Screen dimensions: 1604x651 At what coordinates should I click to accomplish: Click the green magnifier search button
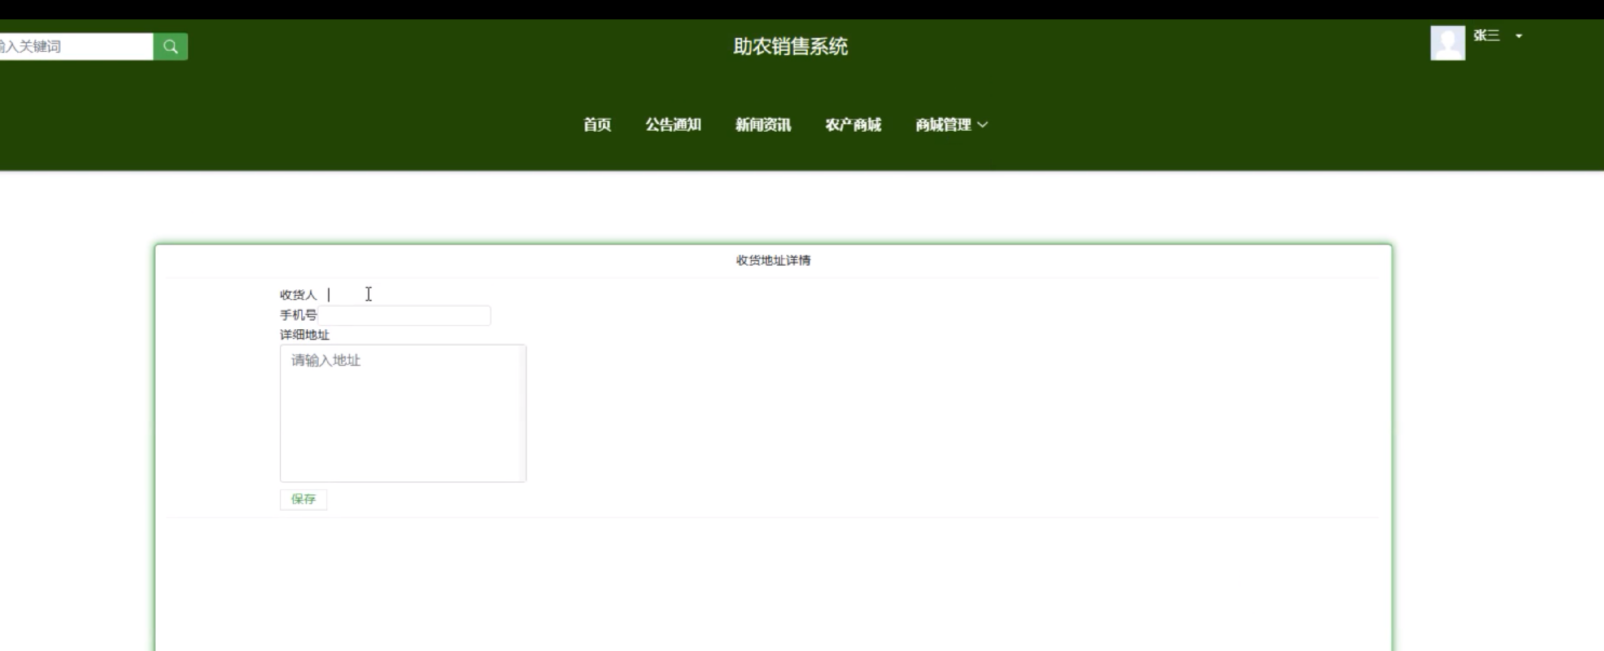(171, 46)
